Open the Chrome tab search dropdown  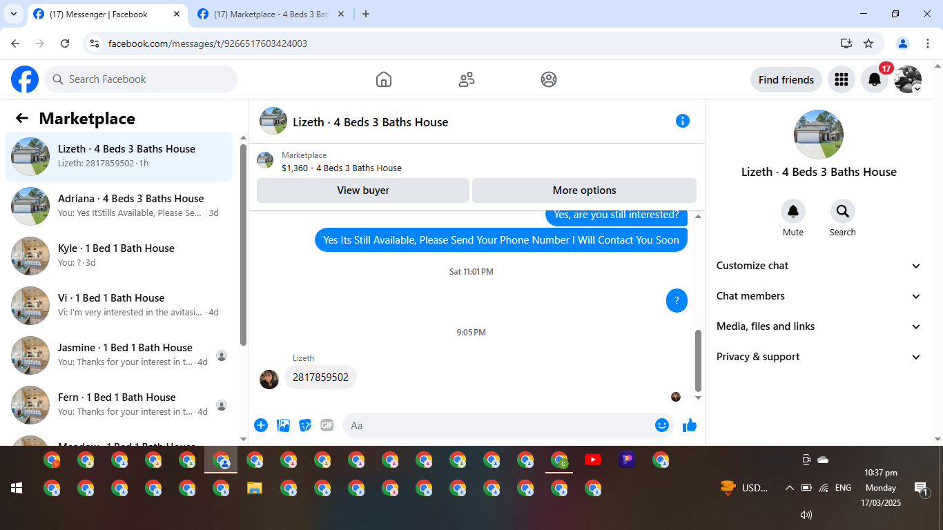click(x=13, y=14)
